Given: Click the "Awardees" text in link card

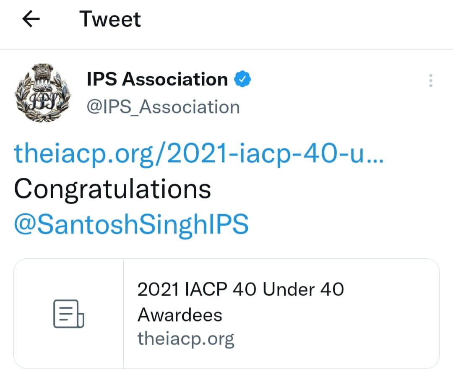Looking at the screenshot, I should tap(180, 314).
